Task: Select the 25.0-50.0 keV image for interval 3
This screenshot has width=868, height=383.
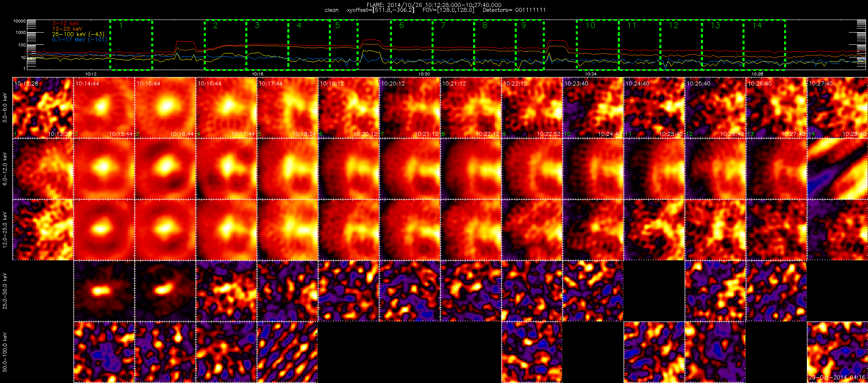Action: click(165, 291)
